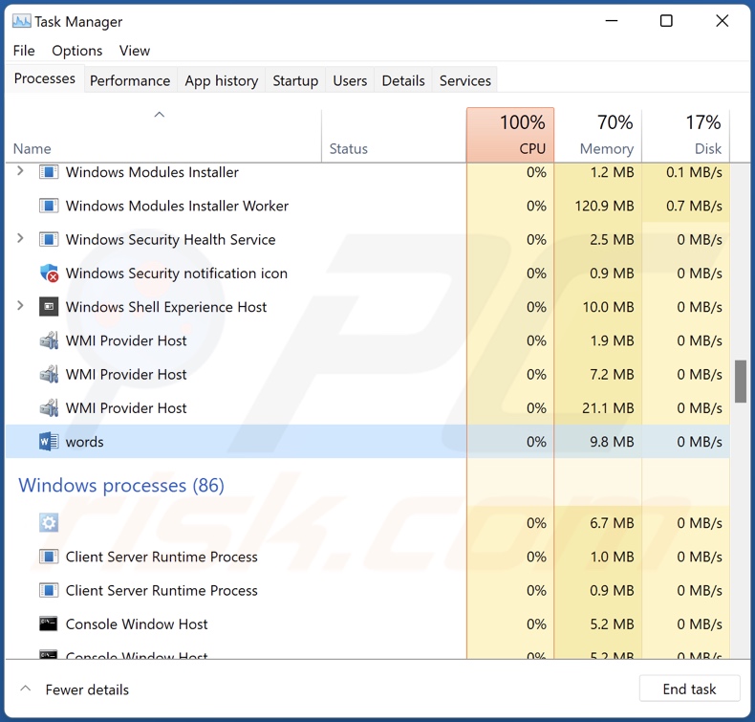Image resolution: width=755 pixels, height=722 pixels.
Task: Click the 1.9 MB memory value
Action: point(612,340)
